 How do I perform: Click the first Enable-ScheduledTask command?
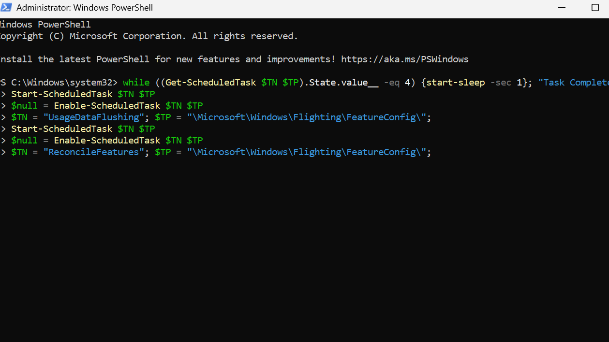pyautogui.click(x=107, y=106)
